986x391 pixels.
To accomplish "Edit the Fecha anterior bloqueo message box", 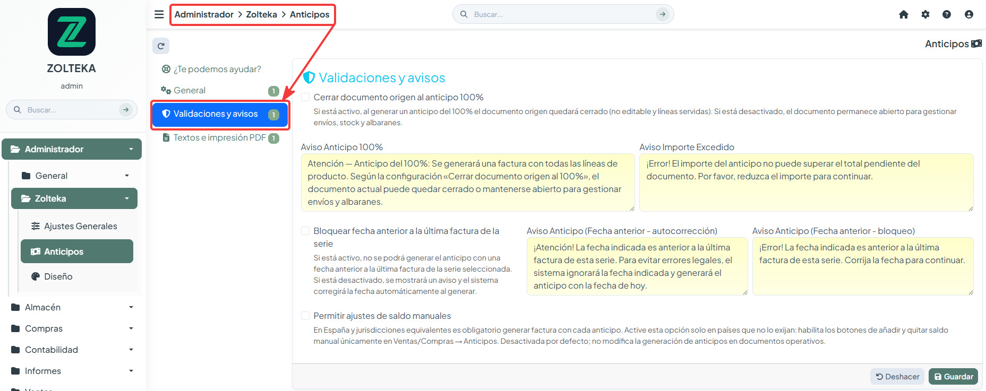I will tap(863, 266).
